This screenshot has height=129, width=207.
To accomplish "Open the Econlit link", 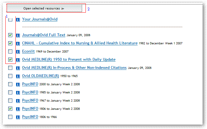I will pyautogui.click(x=28, y=51).
